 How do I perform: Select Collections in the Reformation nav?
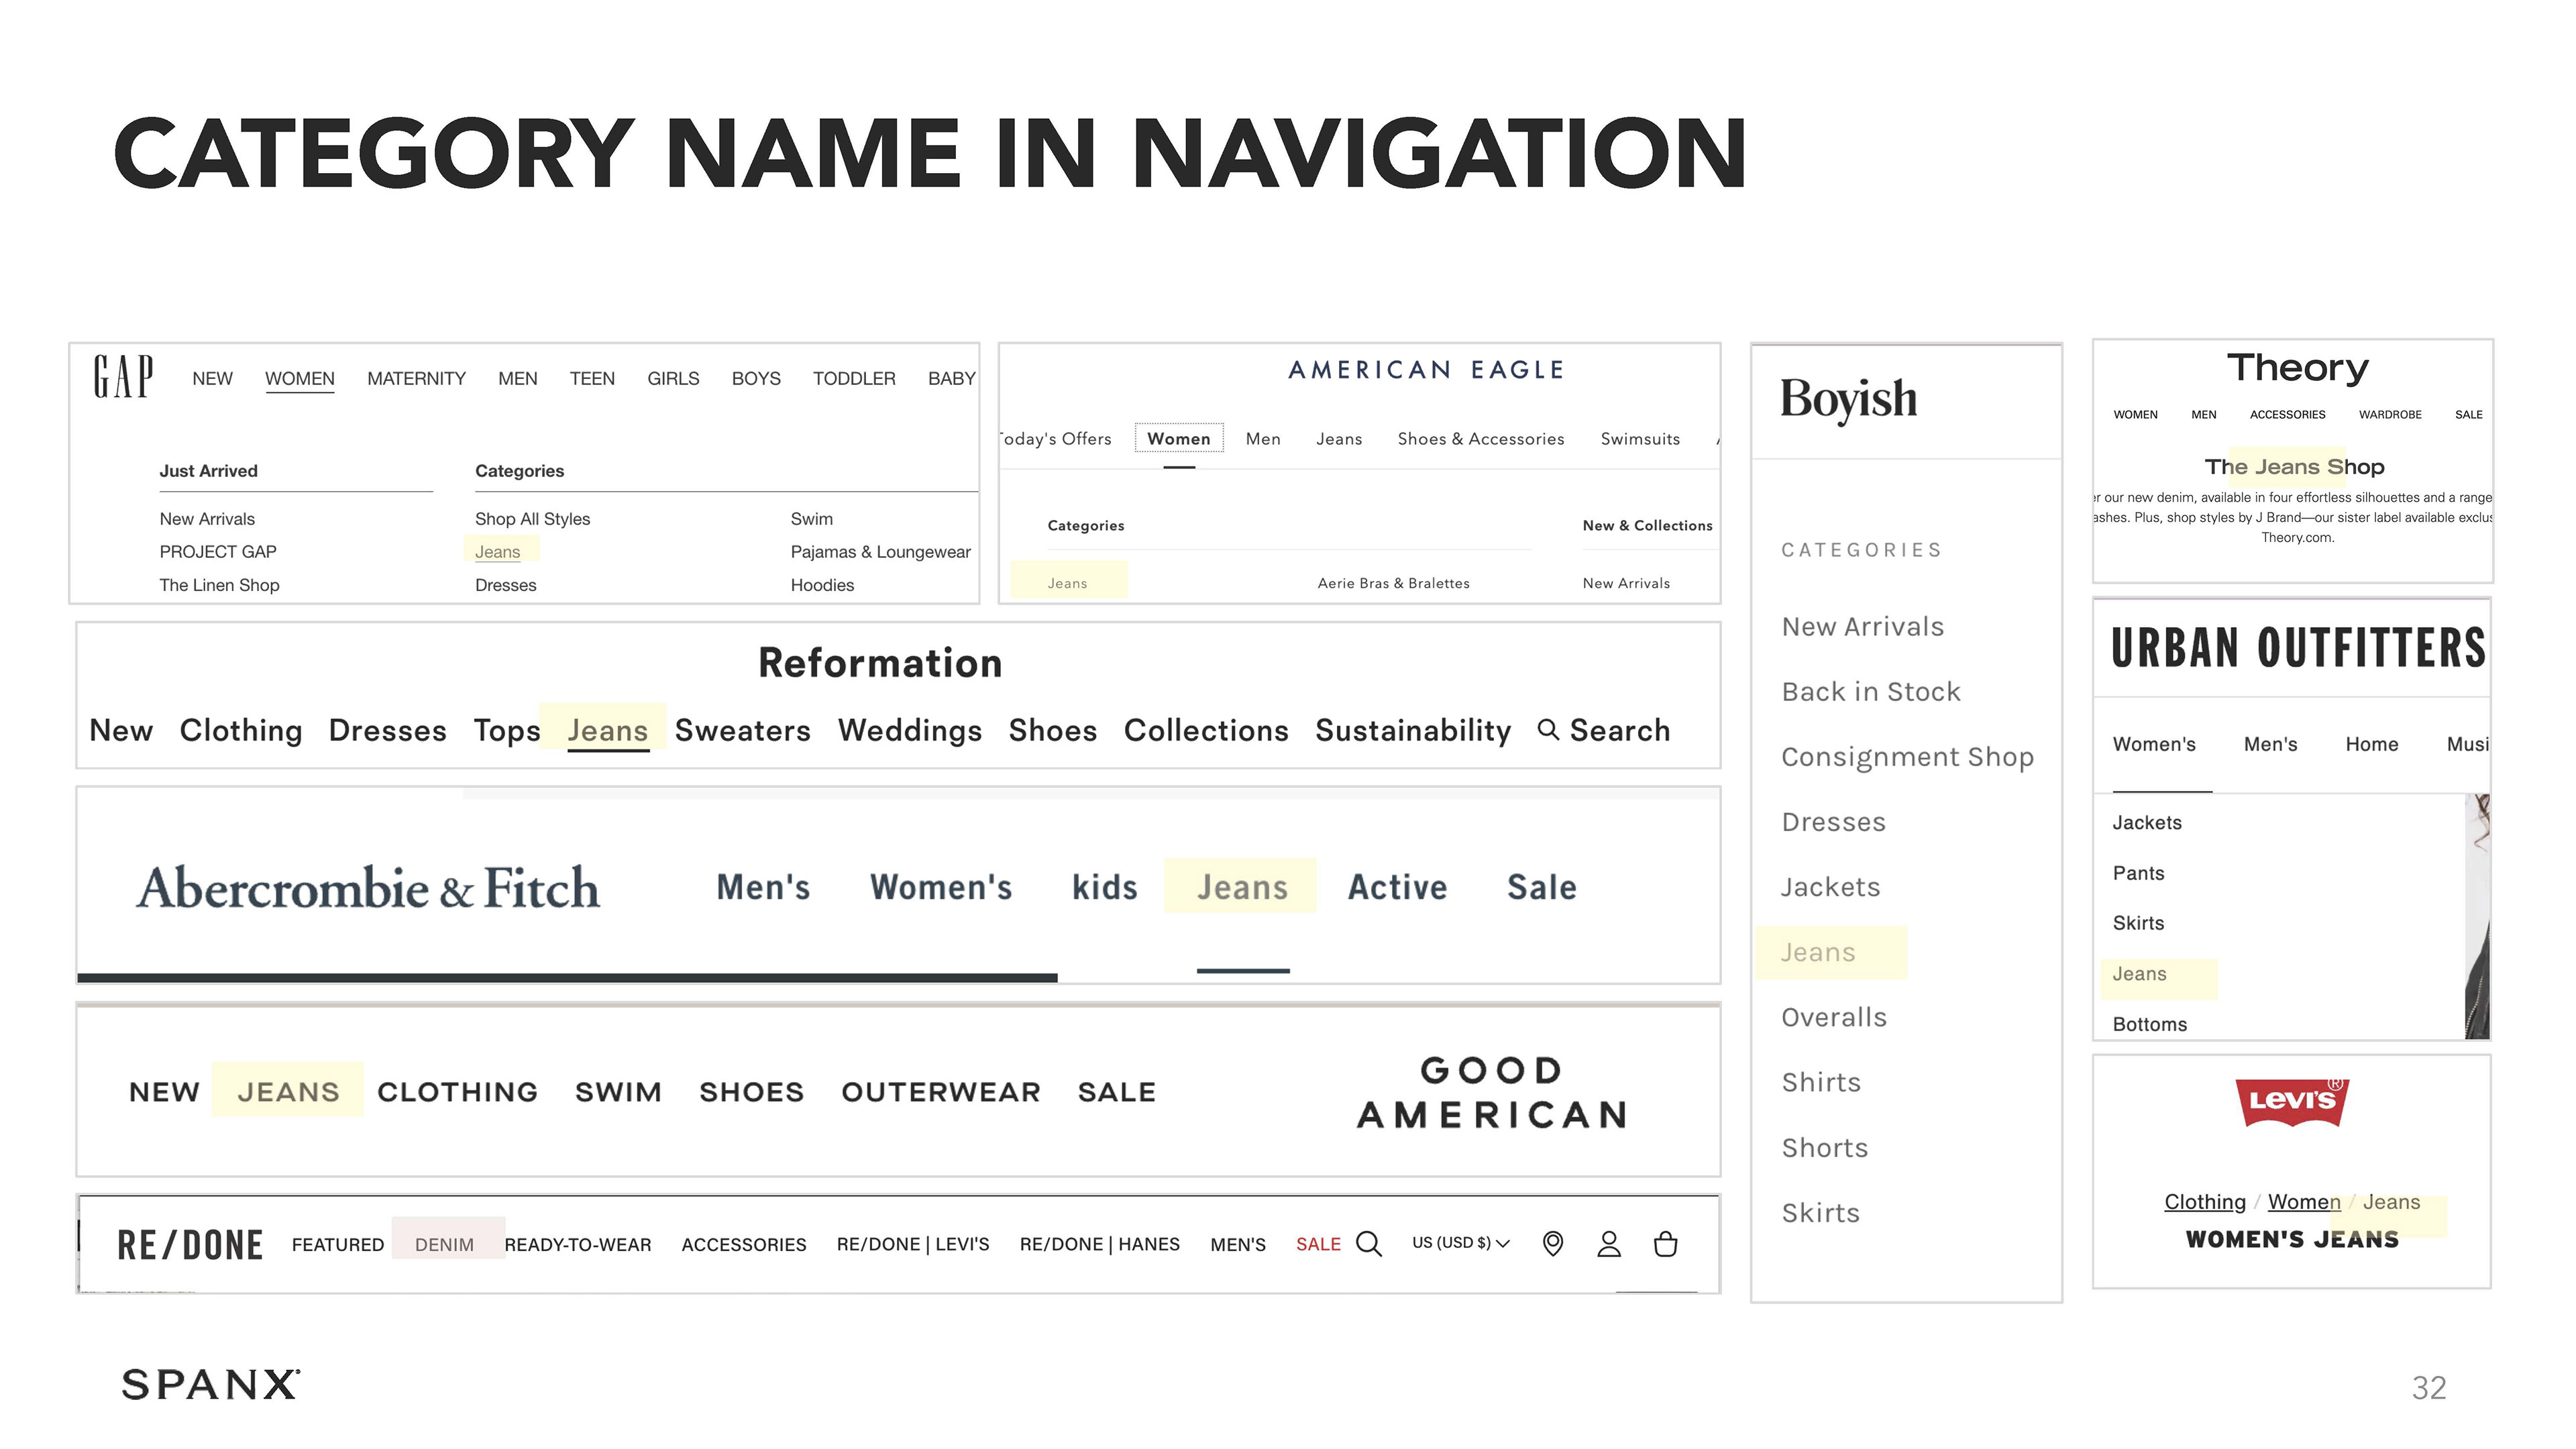coord(1206,730)
